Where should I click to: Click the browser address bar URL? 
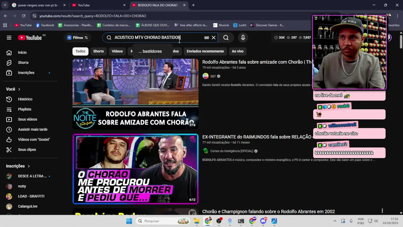(x=93, y=16)
